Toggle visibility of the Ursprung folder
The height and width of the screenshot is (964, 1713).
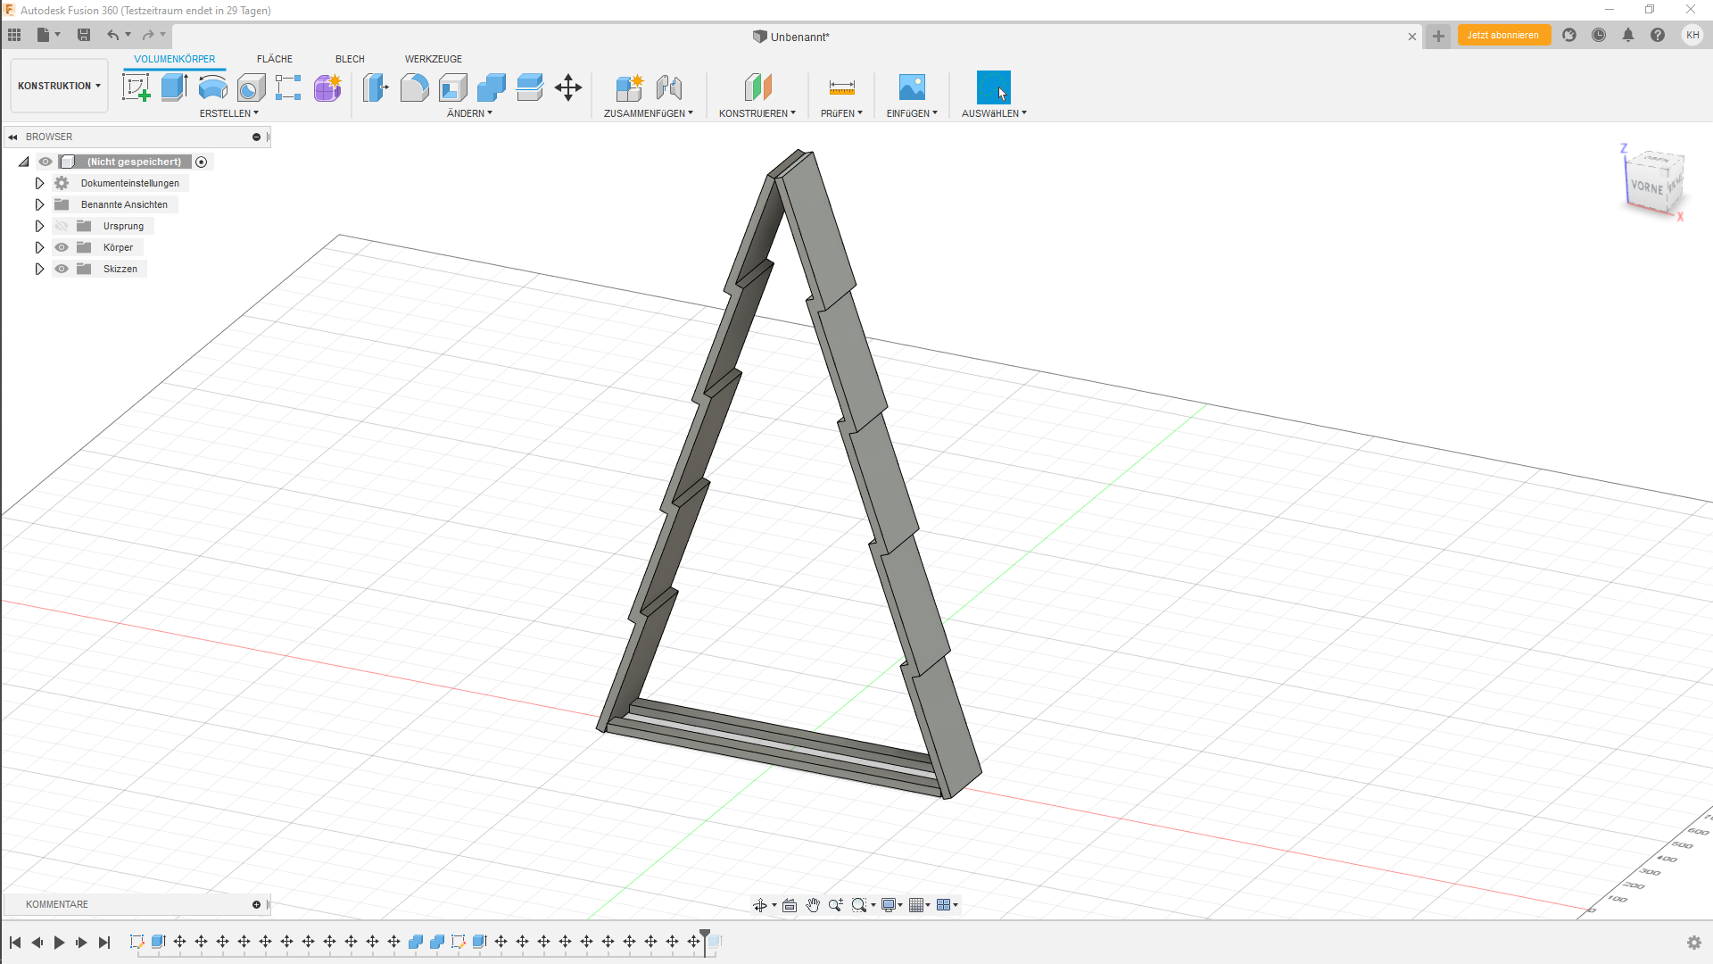(x=62, y=226)
